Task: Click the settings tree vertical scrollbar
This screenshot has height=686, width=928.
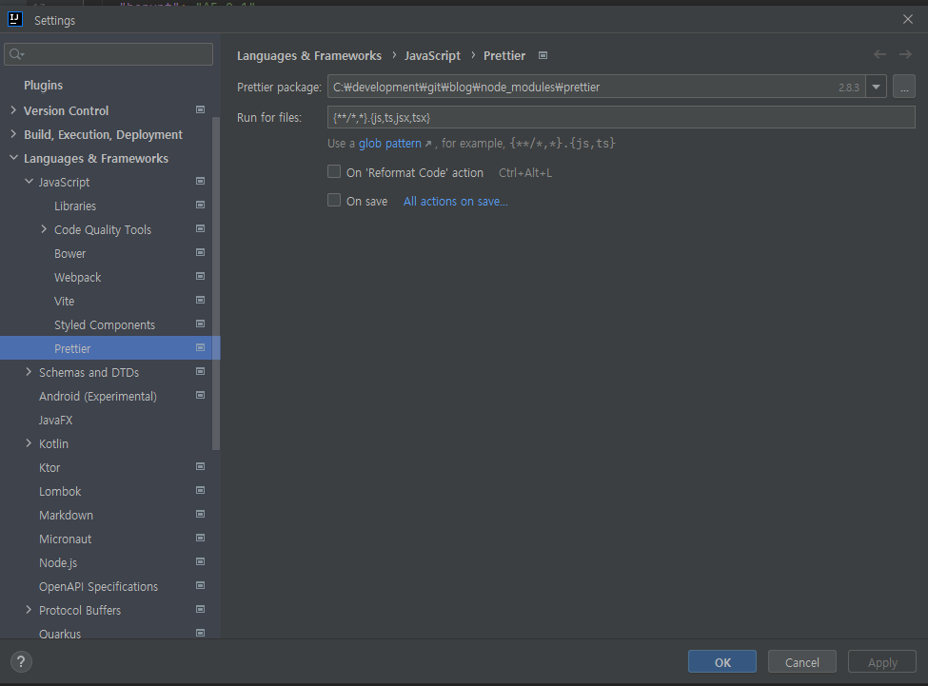Action: point(216,284)
